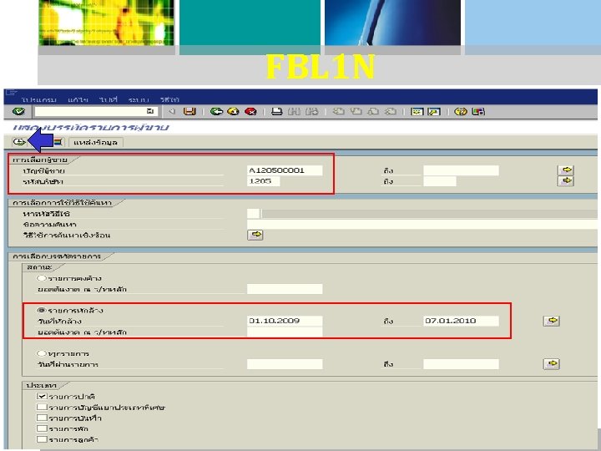Viewport: 601px width, 451px height.
Task: Click the Last Page icon
Action: coord(390,112)
